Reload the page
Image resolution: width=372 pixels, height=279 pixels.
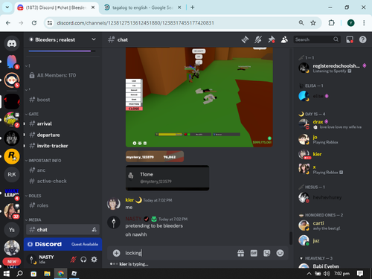click(34, 23)
